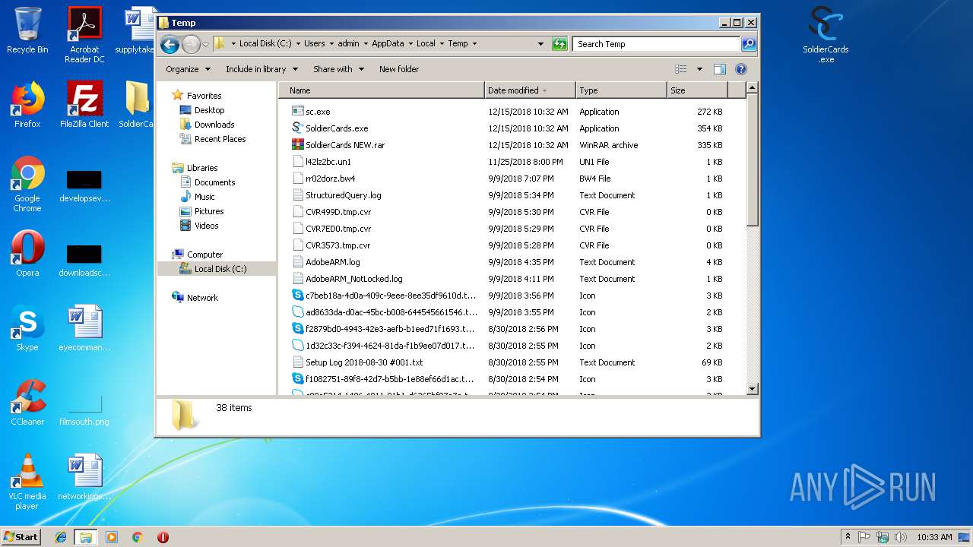
Task: Sort by Size column header
Action: tap(697, 90)
